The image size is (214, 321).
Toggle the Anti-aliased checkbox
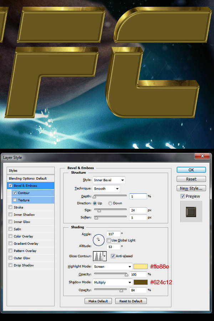[113, 256]
